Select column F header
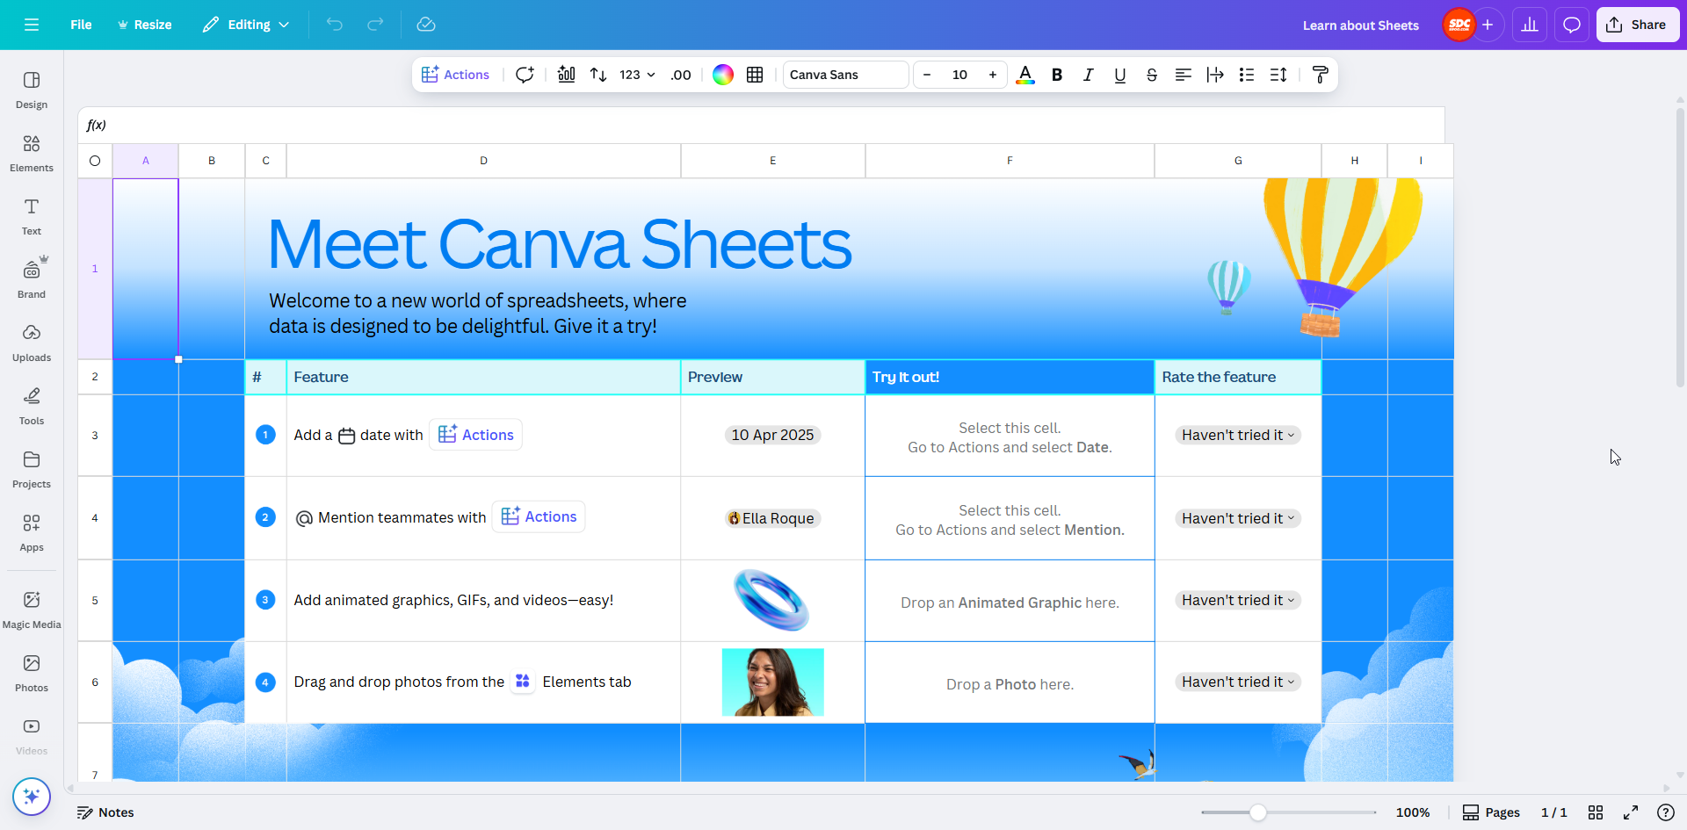The height and width of the screenshot is (830, 1687). (x=1010, y=161)
